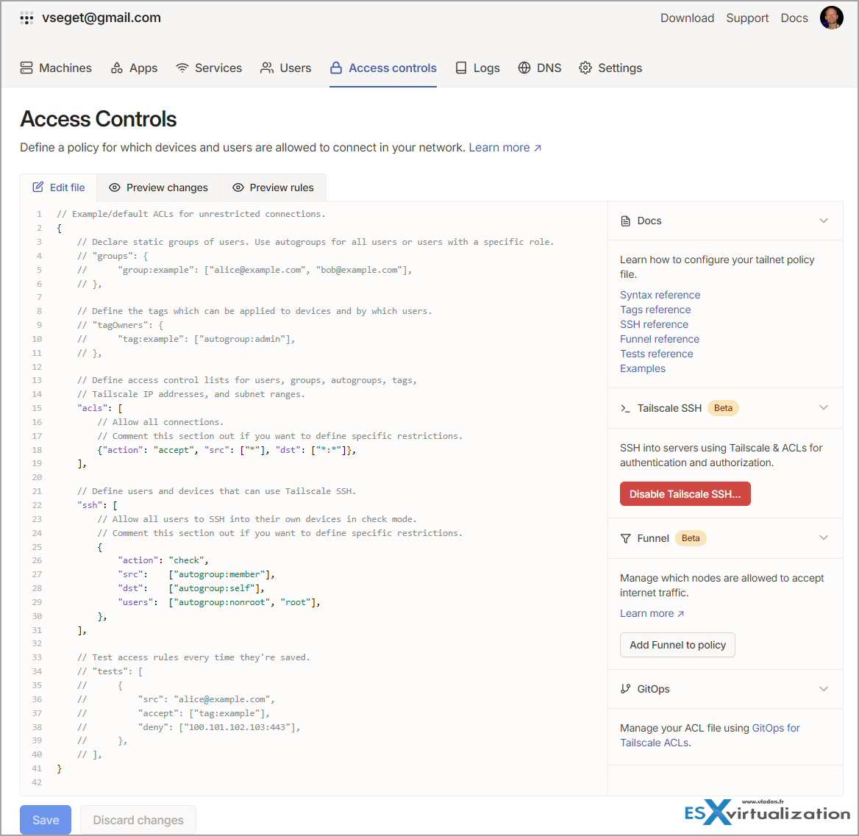Click Add Funnel to policy button

677,645
